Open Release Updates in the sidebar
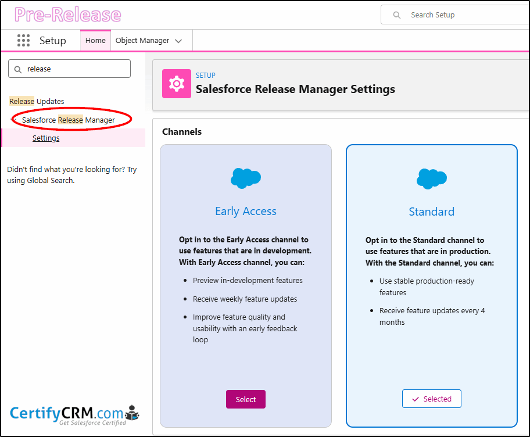530x437 pixels. (37, 102)
